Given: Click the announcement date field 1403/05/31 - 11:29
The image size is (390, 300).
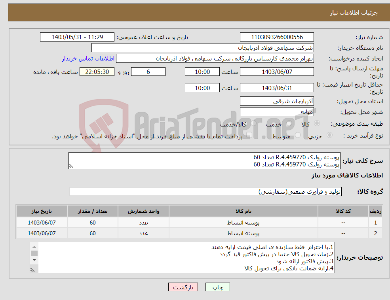Looking at the screenshot, I should (x=77, y=37).
